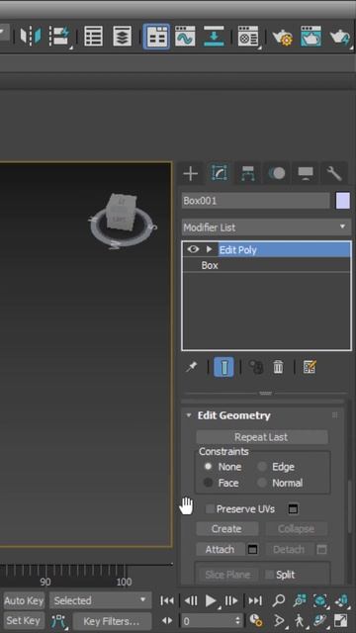Open the Selected key dropdown
This screenshot has height=633, width=356.
click(x=101, y=600)
